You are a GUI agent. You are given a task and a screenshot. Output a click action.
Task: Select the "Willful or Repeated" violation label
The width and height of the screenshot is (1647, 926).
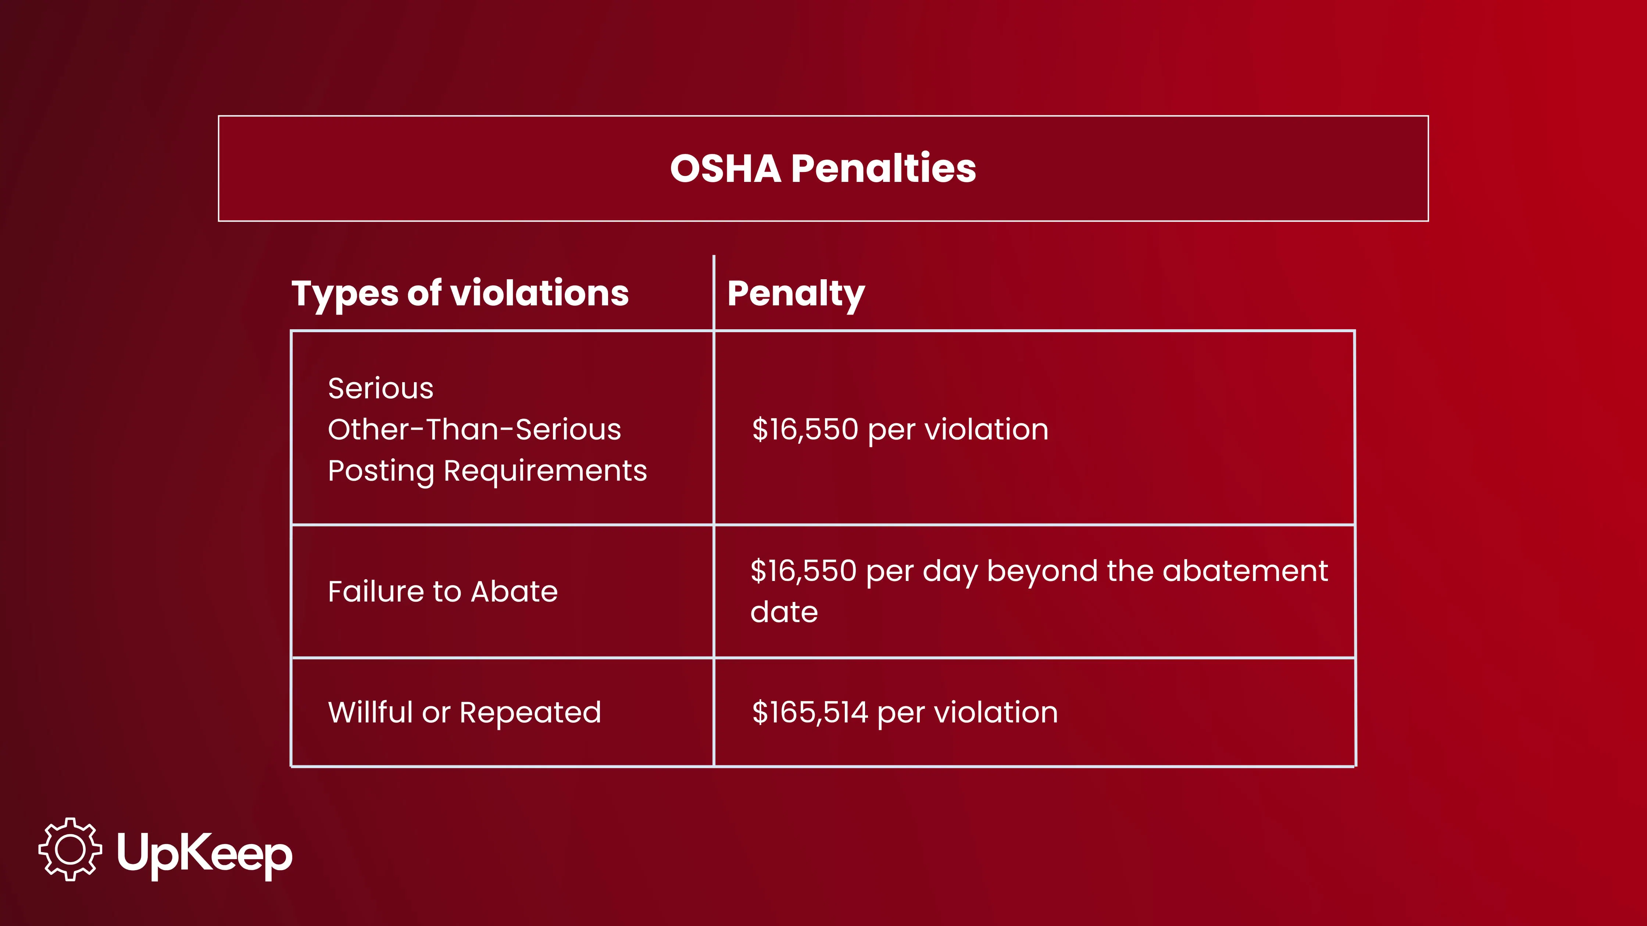click(x=464, y=713)
